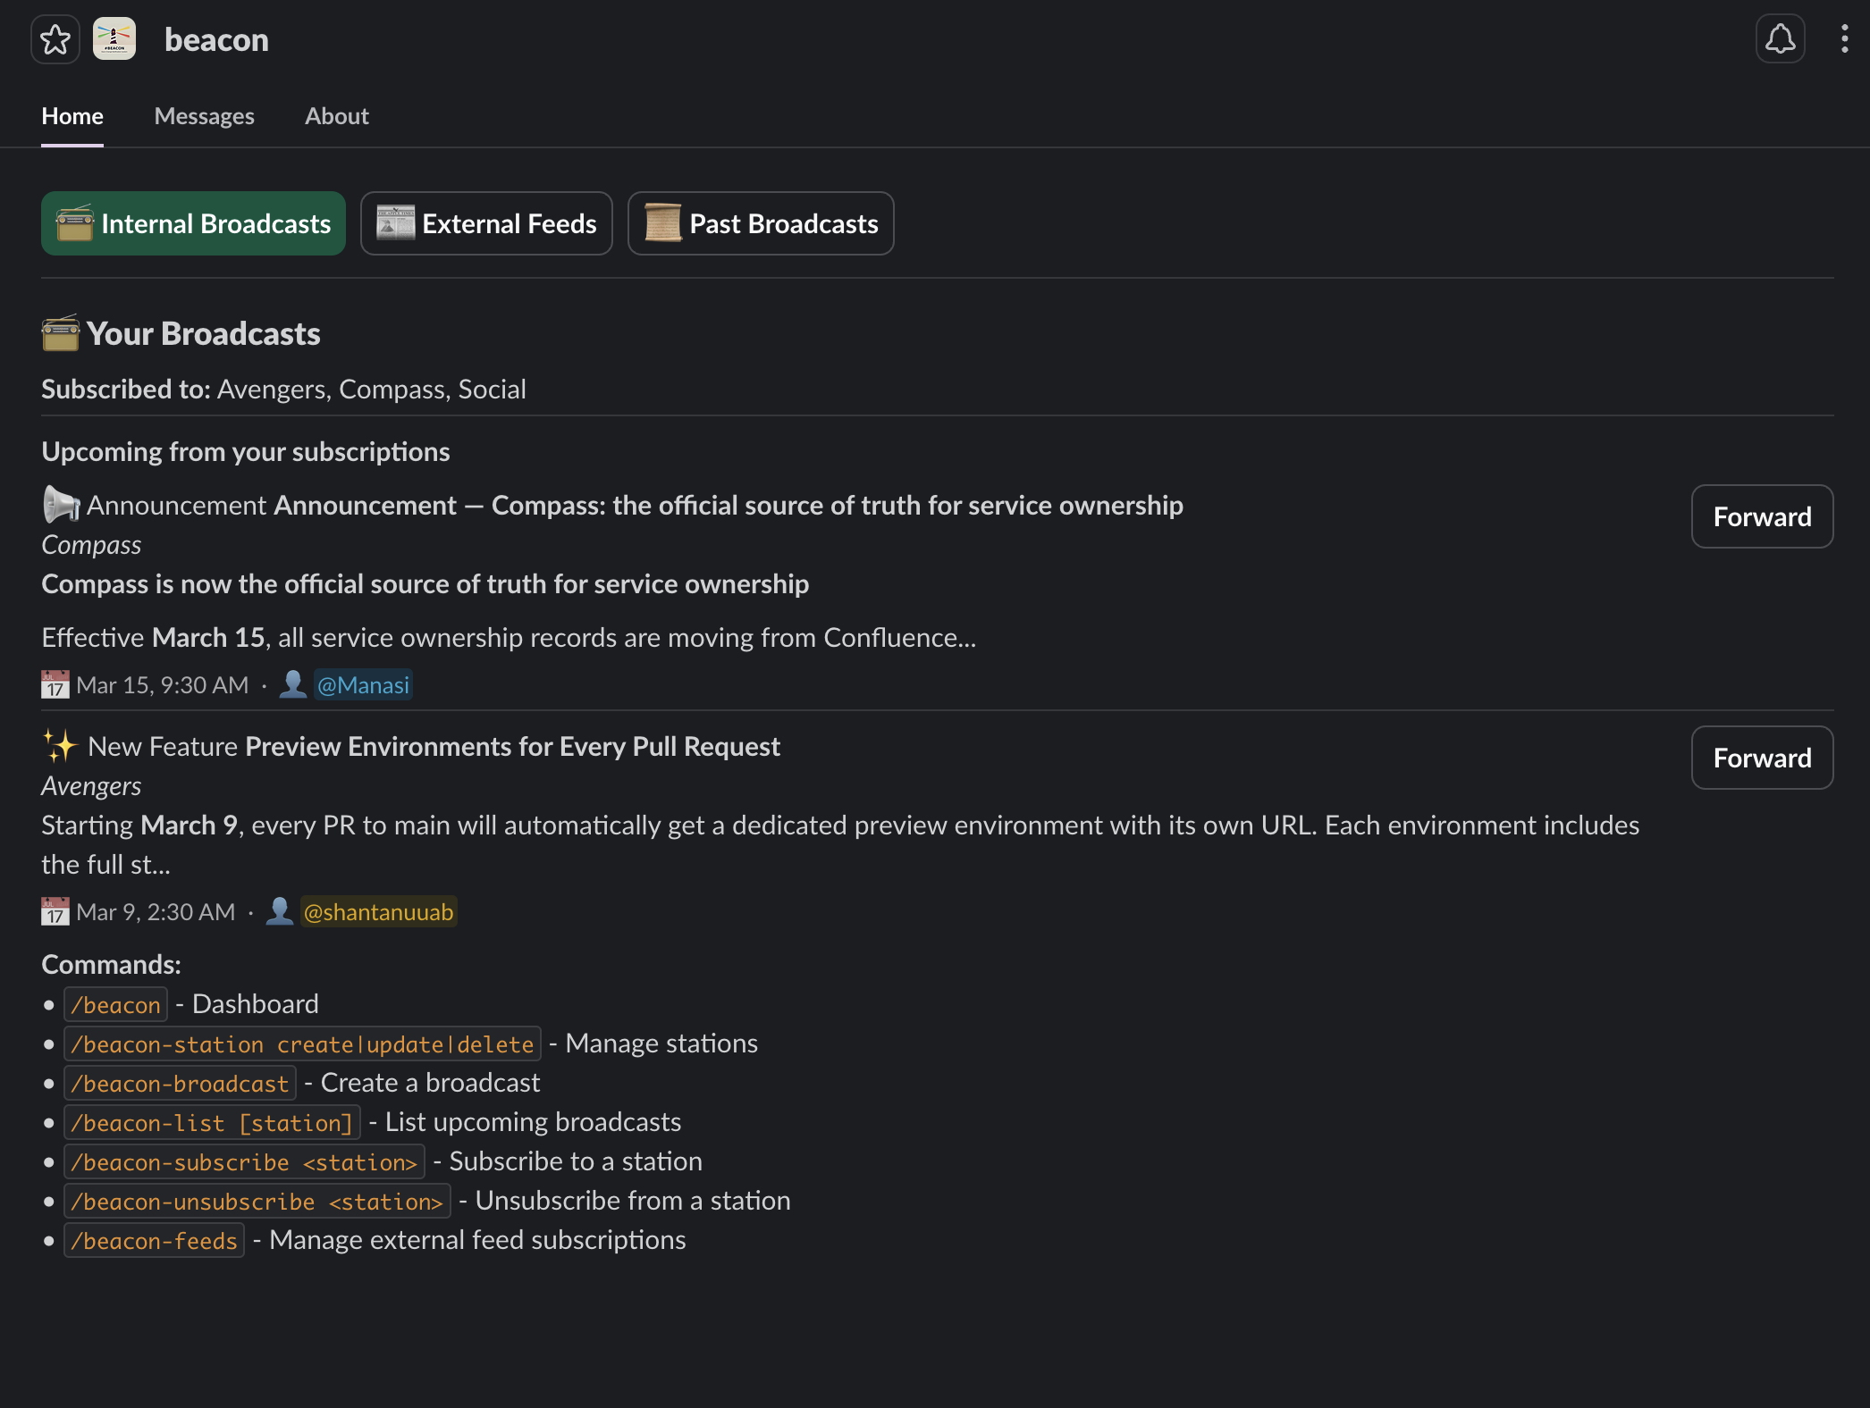Forward the Preview Environments broadcast
Image resolution: width=1870 pixels, height=1408 pixels.
[1761, 758]
